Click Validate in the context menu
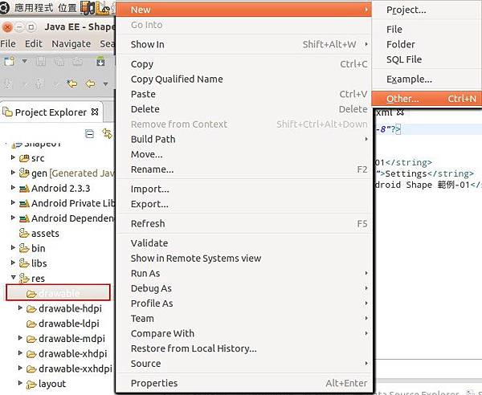Image resolution: width=482 pixels, height=395 pixels. coord(243,243)
